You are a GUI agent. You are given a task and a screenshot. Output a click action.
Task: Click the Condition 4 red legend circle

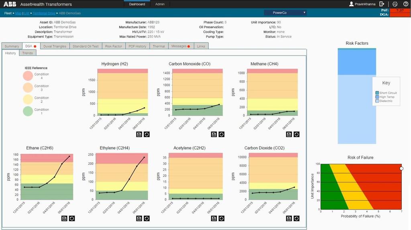[28, 76]
